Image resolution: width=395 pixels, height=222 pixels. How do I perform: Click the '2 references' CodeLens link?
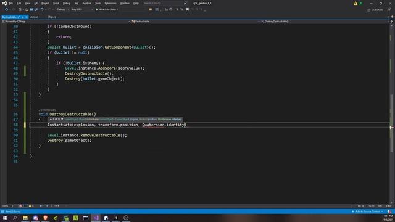47,110
